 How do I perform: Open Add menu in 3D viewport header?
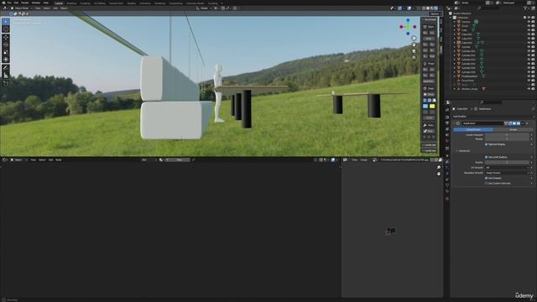click(x=55, y=8)
